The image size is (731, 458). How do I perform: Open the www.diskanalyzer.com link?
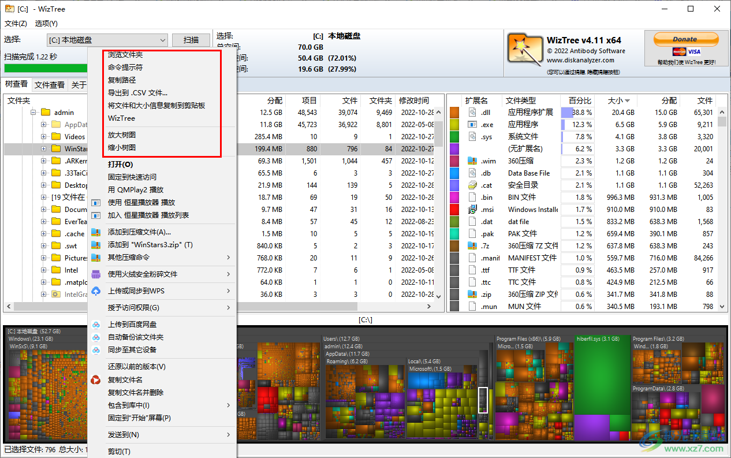click(x=580, y=60)
